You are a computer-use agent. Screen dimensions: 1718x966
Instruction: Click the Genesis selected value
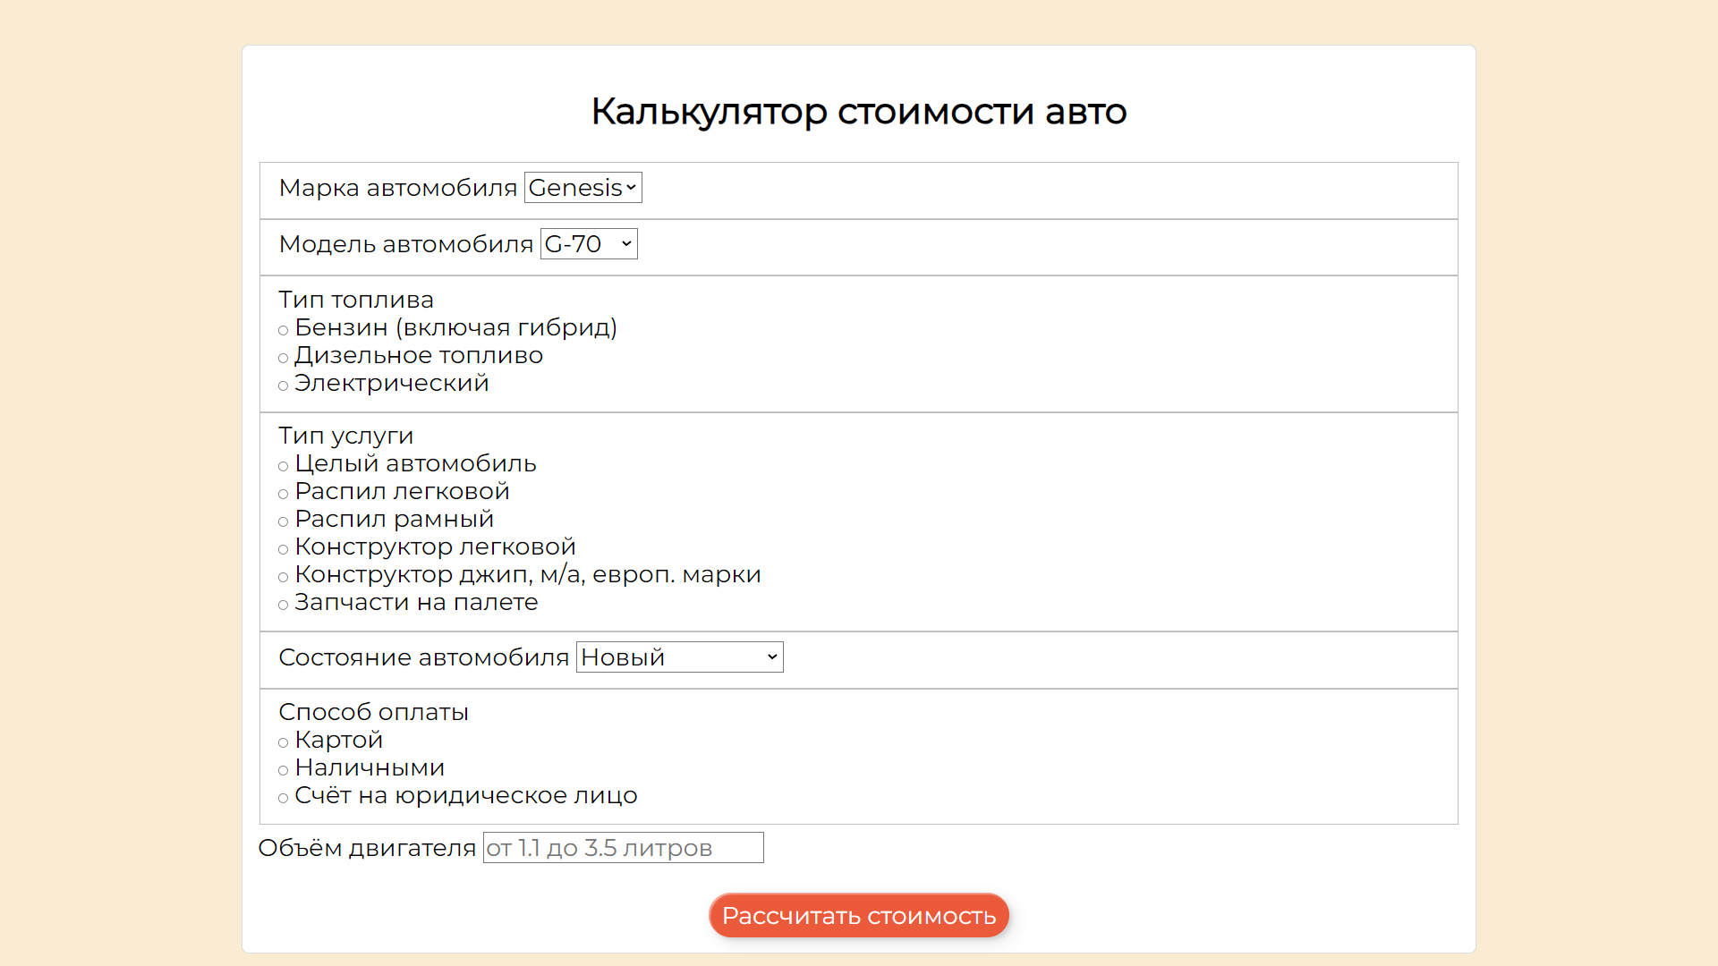(577, 187)
